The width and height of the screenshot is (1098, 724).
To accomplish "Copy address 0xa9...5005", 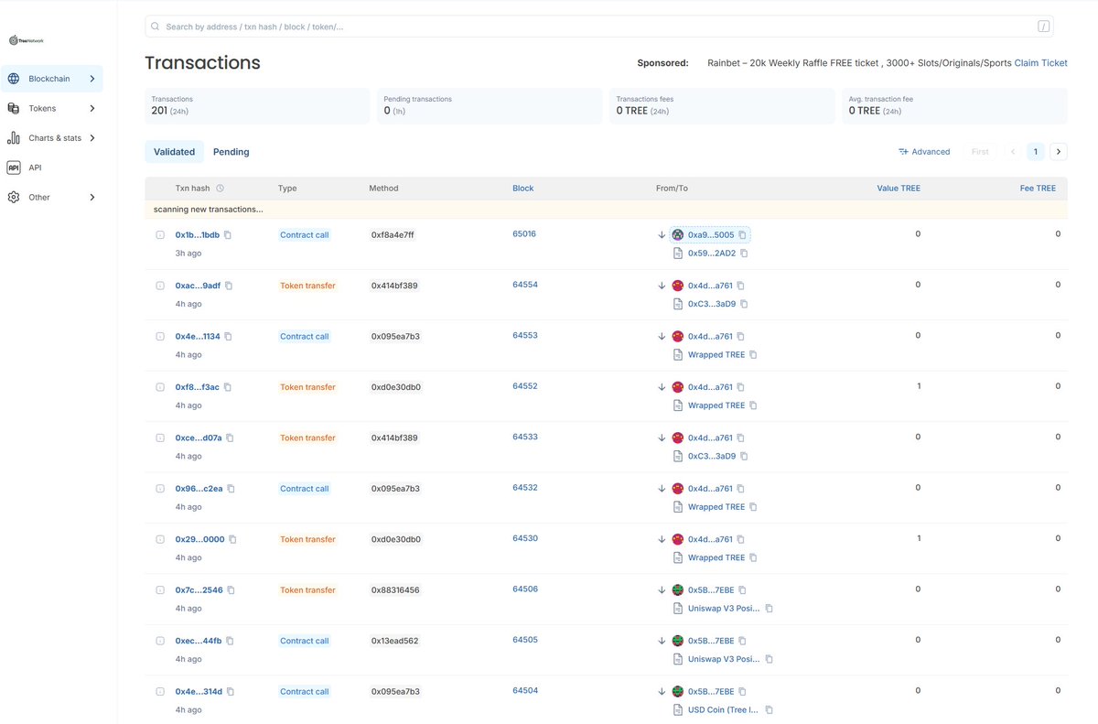I will (742, 235).
